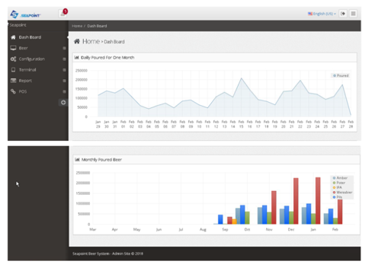Toggle the Weissbier legend entry
372x274 pixels.
(x=342, y=193)
